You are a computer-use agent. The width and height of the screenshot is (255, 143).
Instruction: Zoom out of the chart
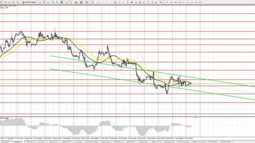[57, 2]
